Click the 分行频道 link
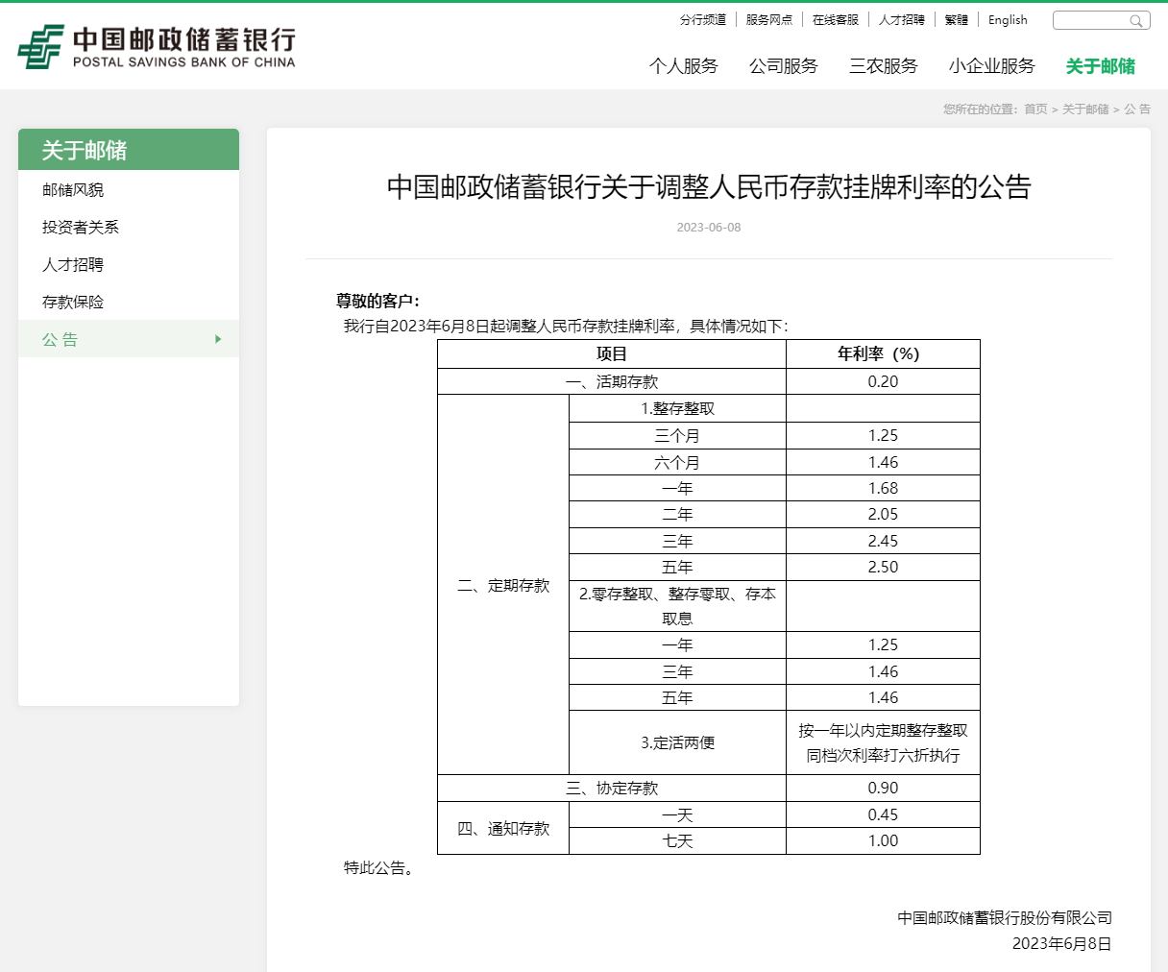The image size is (1168, 972). click(x=703, y=19)
